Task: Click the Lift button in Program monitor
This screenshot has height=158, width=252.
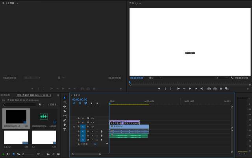Action: [209, 89]
